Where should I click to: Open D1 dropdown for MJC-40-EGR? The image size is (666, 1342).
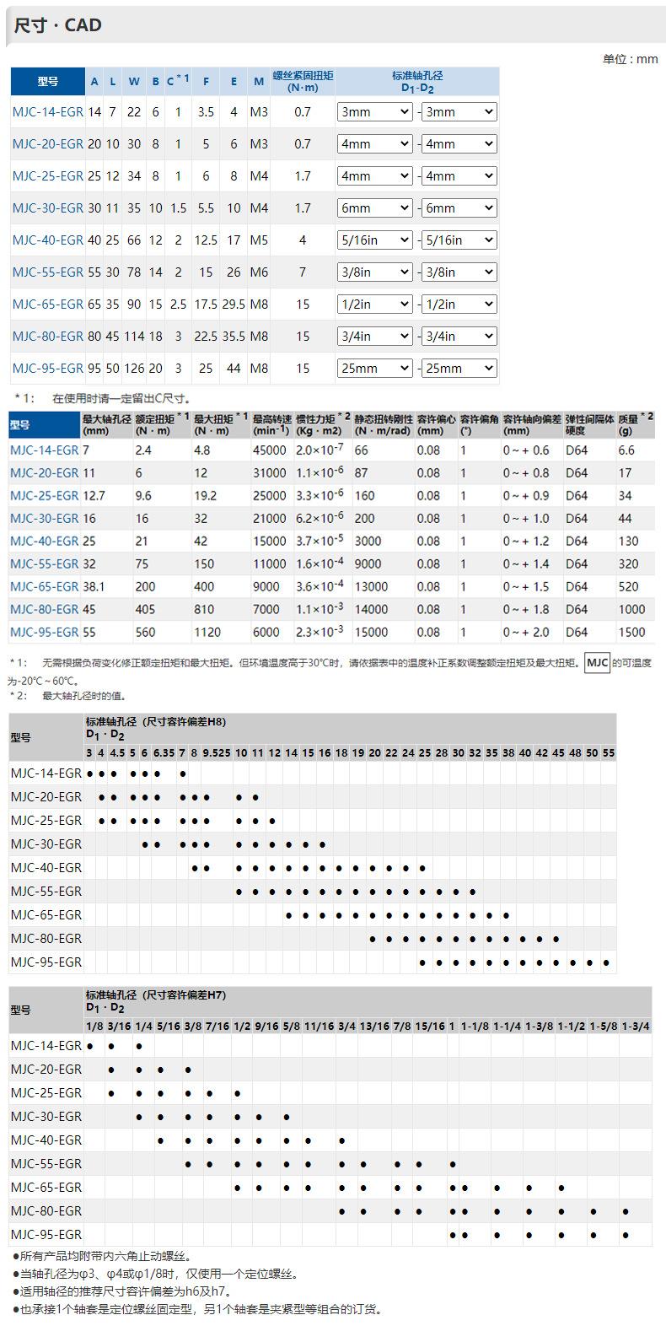tap(374, 240)
